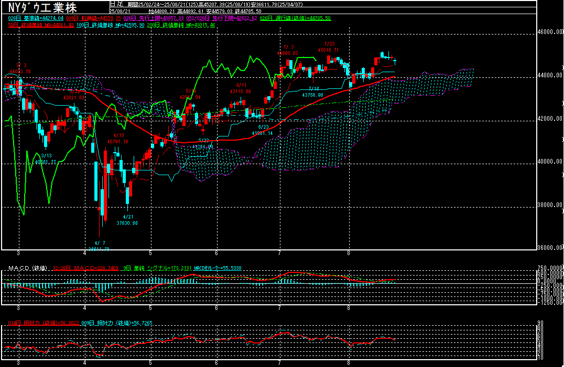Click the 46000.00 price axis label
Viewport: 564px width, 367px height.
click(550, 32)
